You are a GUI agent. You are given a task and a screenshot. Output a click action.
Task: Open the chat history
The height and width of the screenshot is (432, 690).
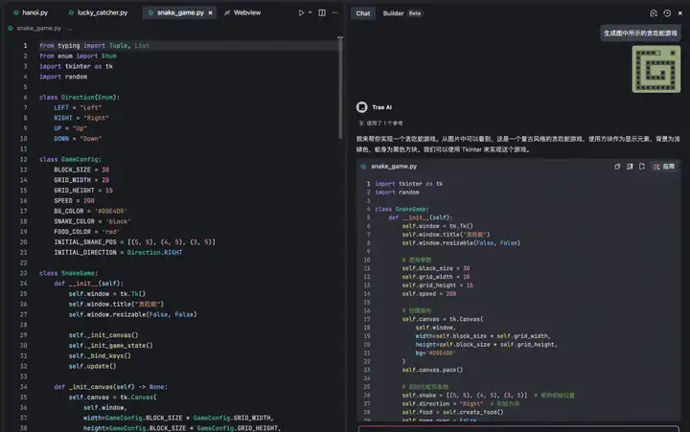tap(667, 13)
